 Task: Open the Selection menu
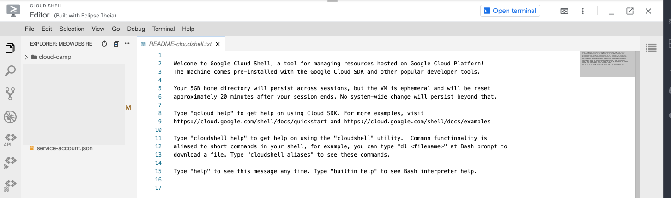pyautogui.click(x=72, y=29)
